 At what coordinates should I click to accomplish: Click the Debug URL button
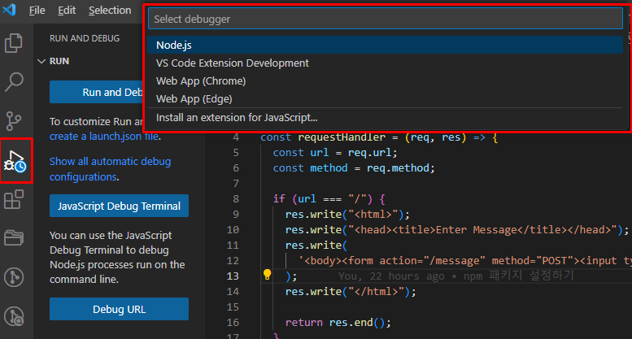coord(119,309)
